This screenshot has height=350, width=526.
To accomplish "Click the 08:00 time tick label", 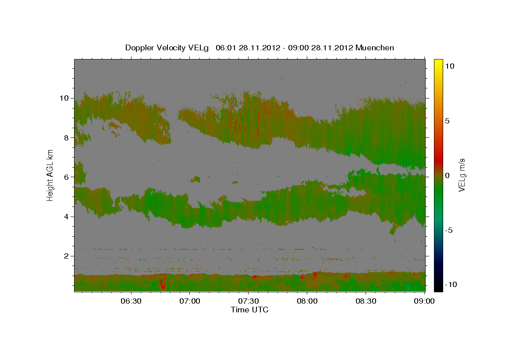I will tap(307, 301).
